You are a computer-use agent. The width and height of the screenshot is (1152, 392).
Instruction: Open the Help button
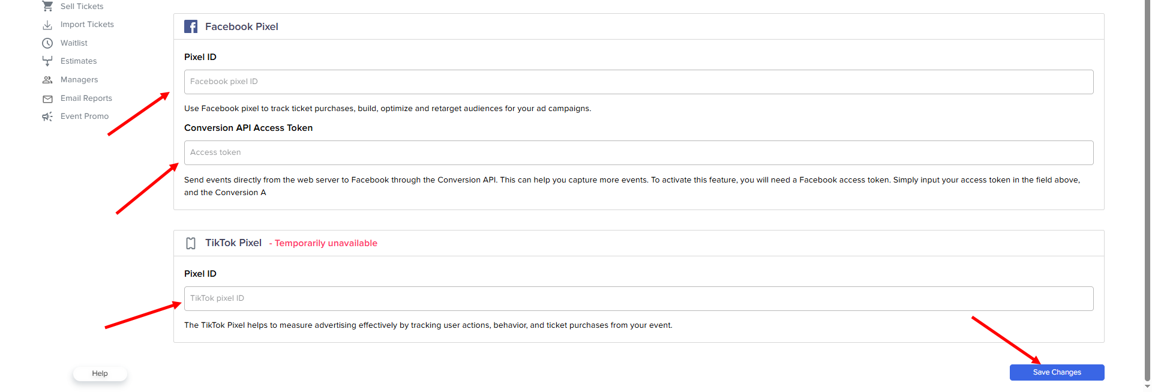pyautogui.click(x=100, y=373)
